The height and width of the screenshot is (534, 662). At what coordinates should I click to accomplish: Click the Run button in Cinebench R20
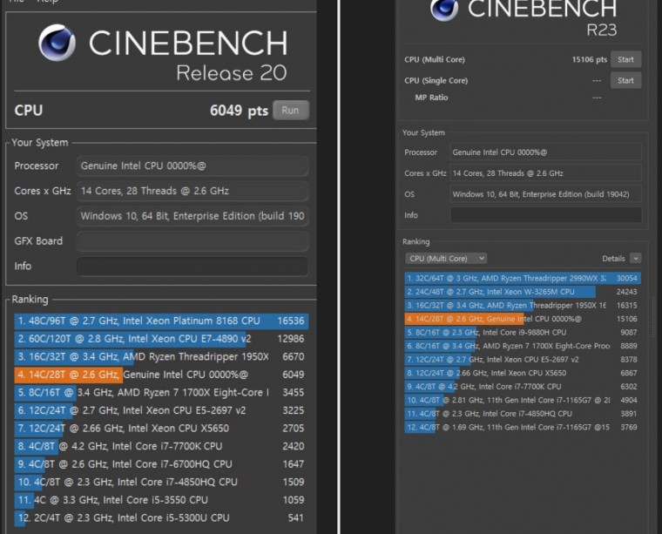(x=291, y=110)
